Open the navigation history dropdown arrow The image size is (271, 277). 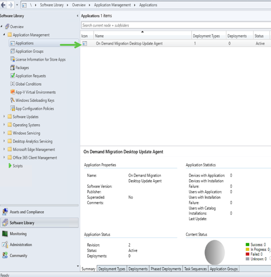(17, 5)
